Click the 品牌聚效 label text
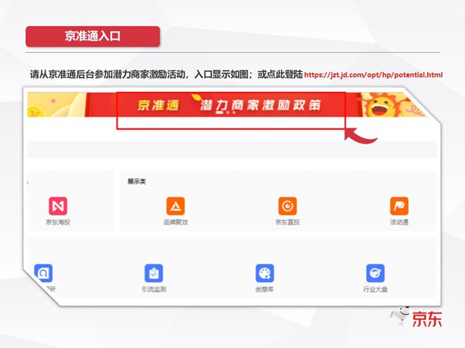This screenshot has width=465, height=348. pyautogui.click(x=176, y=222)
